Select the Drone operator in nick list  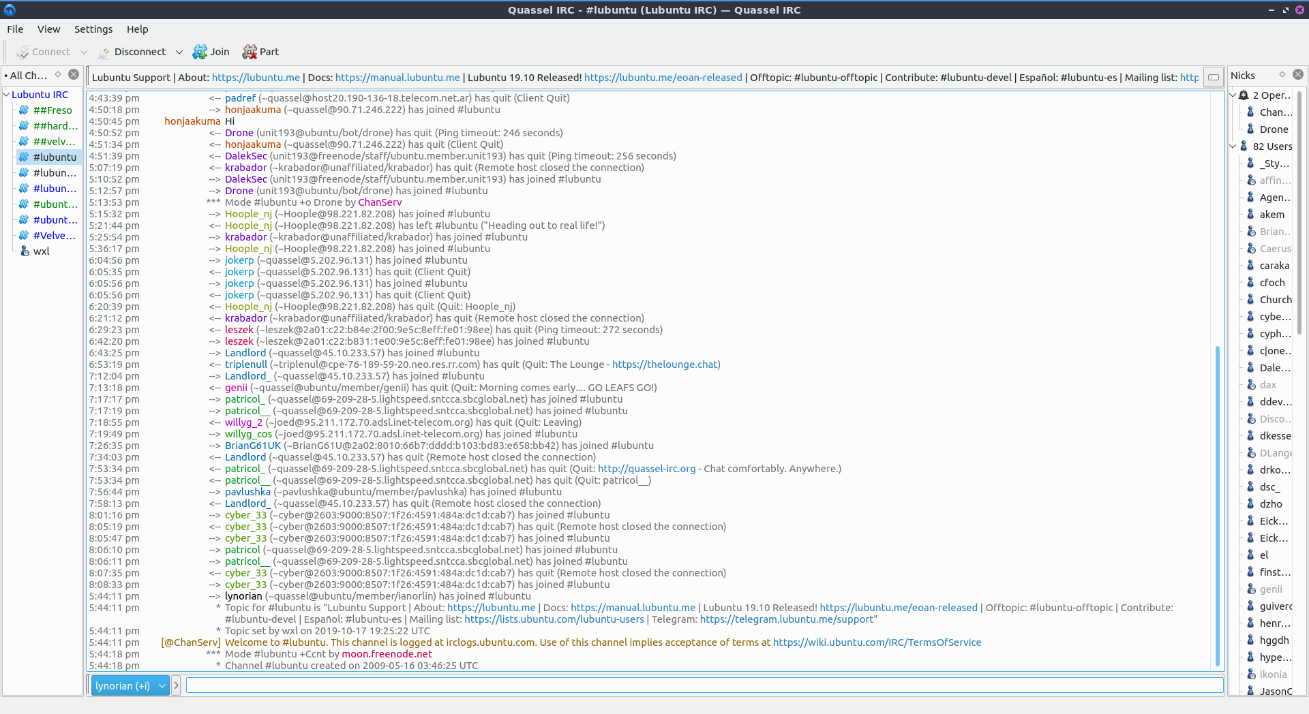coord(1273,129)
